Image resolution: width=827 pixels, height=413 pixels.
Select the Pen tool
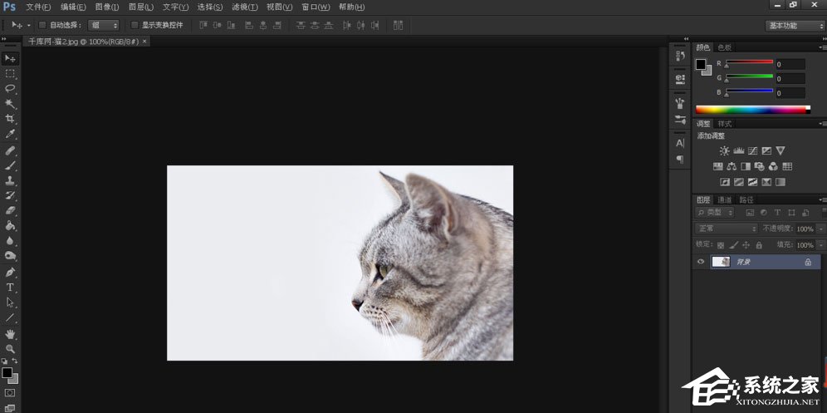point(10,272)
